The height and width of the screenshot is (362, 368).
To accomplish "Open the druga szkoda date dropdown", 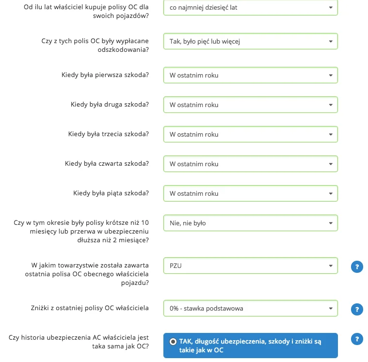I will coord(250,105).
